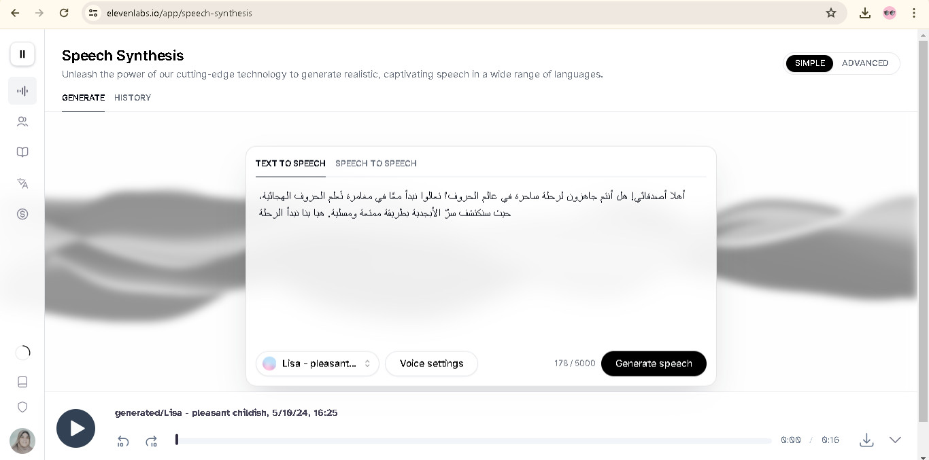Download the generated audio clip
The image size is (929, 460).
(866, 440)
